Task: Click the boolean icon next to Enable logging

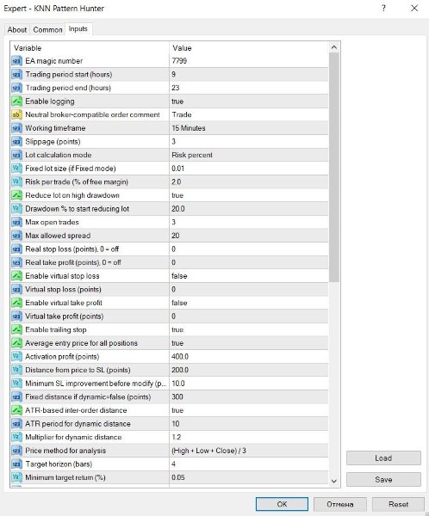Action: [16, 101]
